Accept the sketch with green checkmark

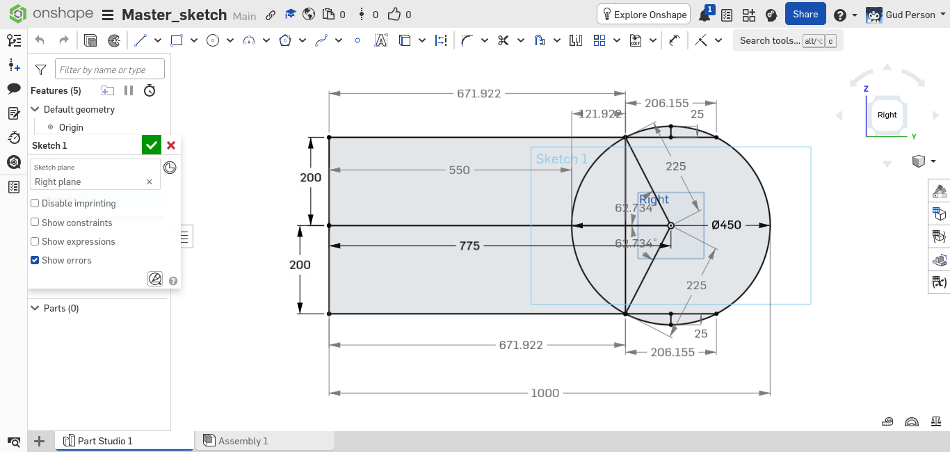pyautogui.click(x=152, y=145)
